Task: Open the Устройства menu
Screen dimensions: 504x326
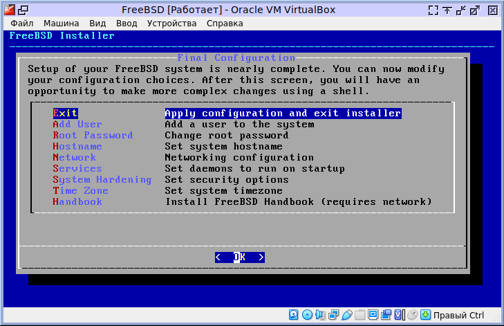Action: coord(171,24)
